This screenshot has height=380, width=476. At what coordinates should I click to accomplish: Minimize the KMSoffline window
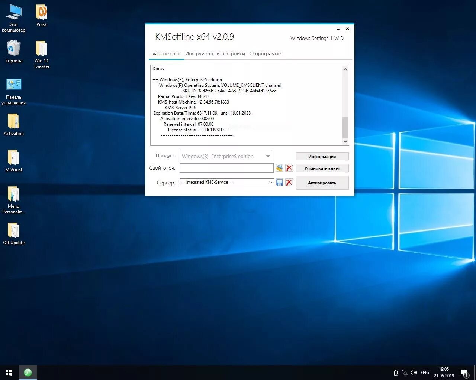338,29
